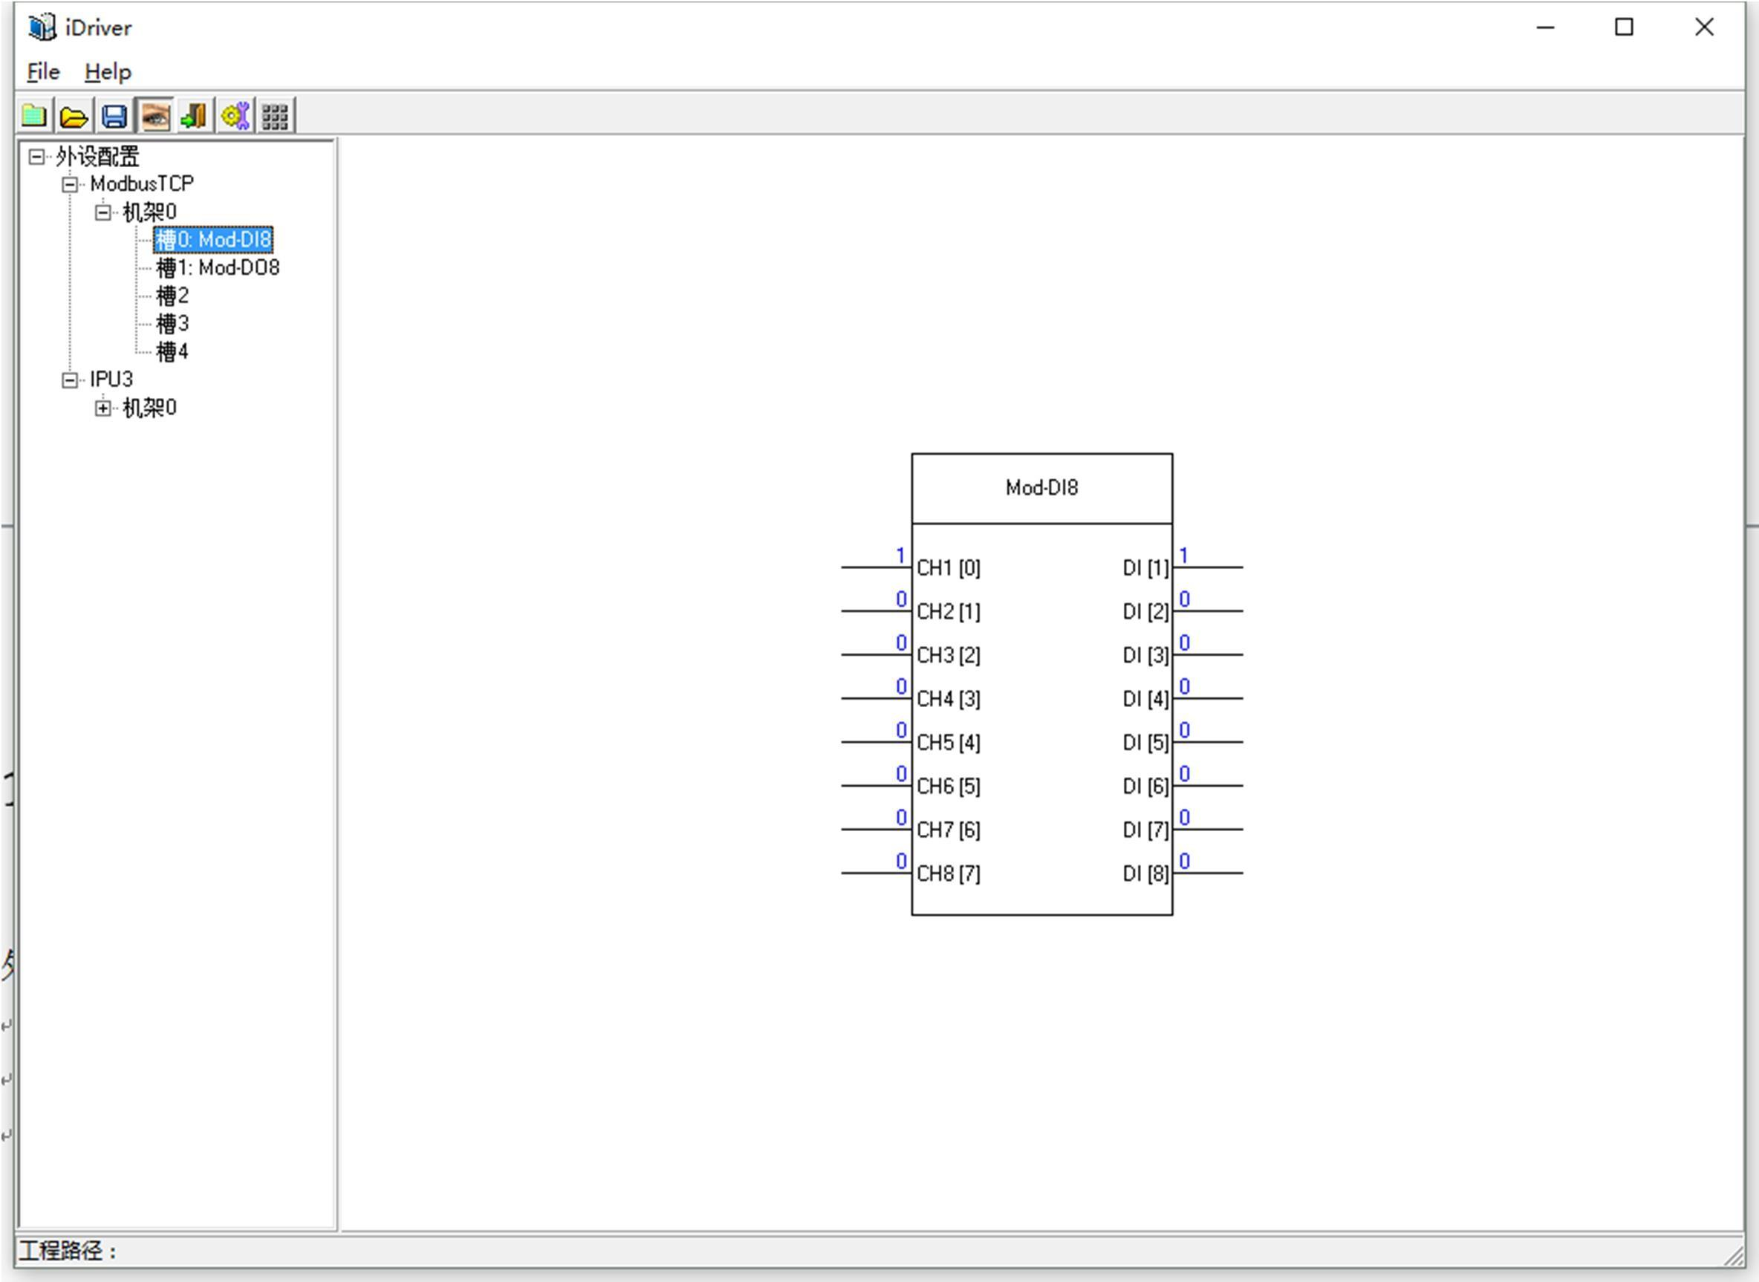Click the Mod-DI8 block title
Image resolution: width=1759 pixels, height=1282 pixels.
1041,488
